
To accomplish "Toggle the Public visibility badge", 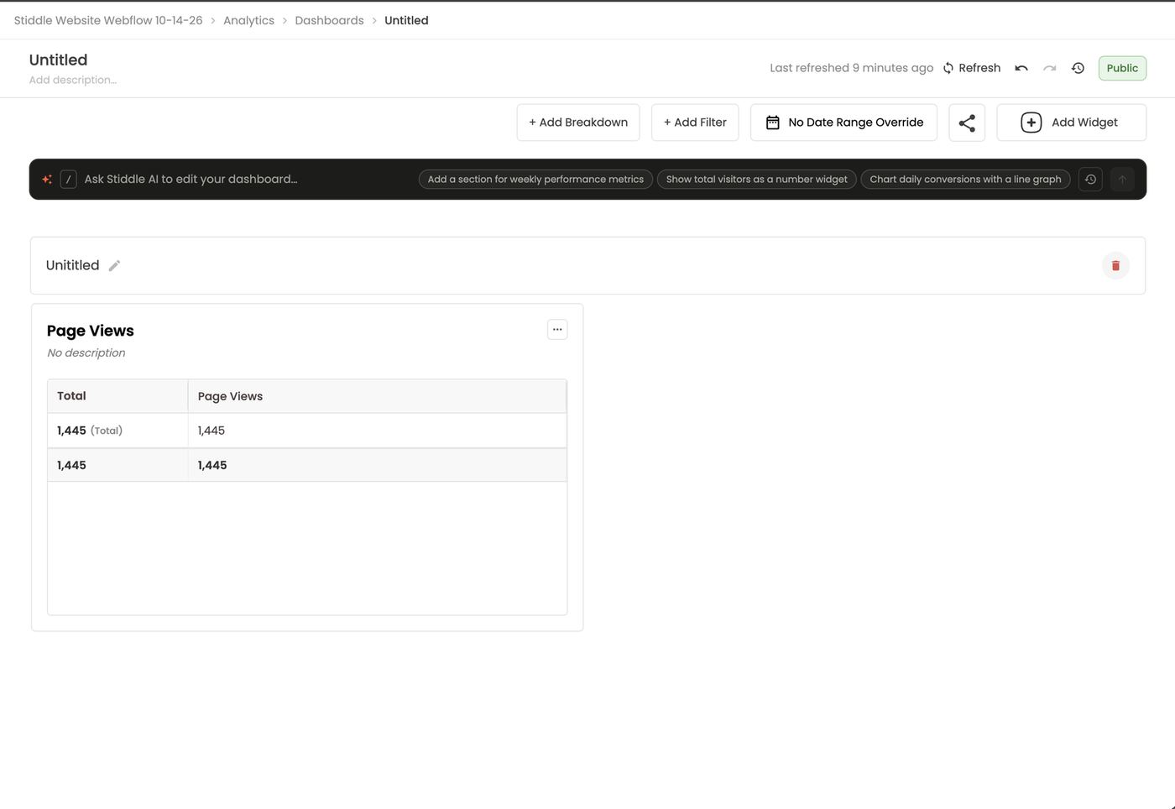I will [1122, 68].
